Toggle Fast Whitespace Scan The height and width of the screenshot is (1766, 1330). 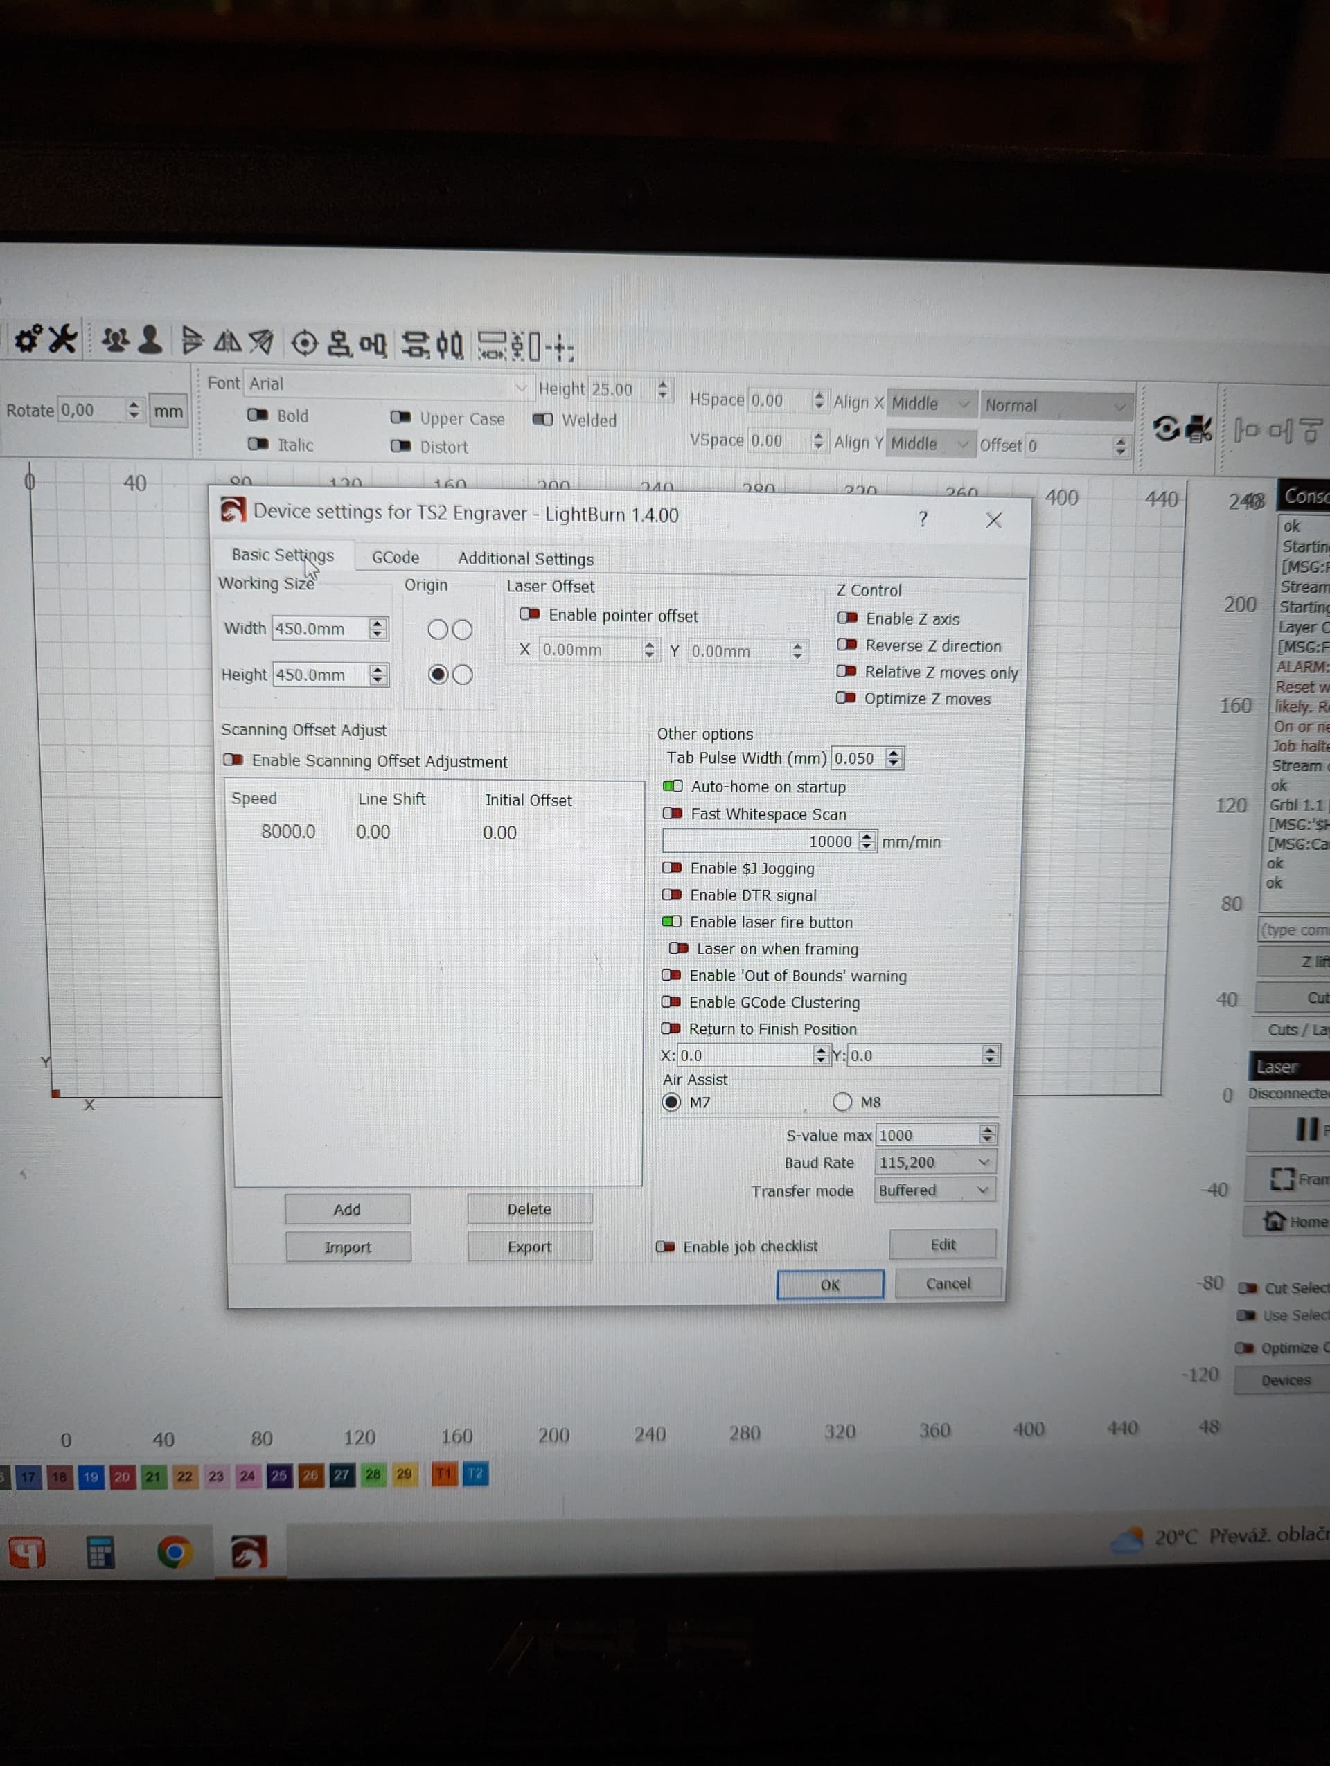click(x=672, y=814)
